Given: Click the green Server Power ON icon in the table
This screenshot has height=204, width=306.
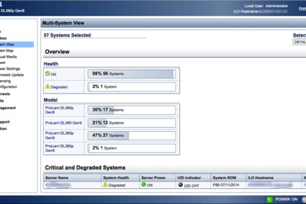Looking at the screenshot, I should click(x=144, y=184).
